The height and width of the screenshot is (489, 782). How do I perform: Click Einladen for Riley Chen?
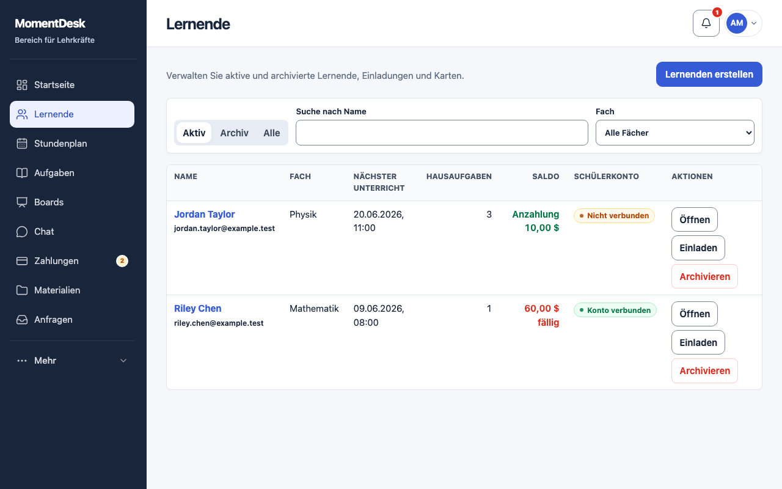click(x=698, y=342)
